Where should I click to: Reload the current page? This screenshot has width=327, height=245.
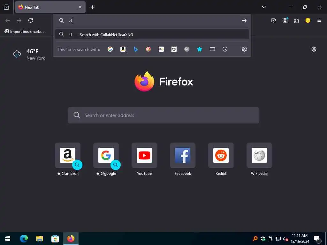coord(31,20)
